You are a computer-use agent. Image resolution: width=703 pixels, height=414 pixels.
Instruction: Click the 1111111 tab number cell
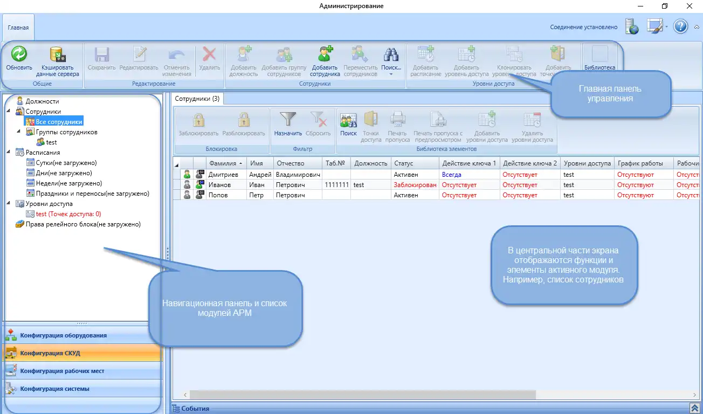336,185
